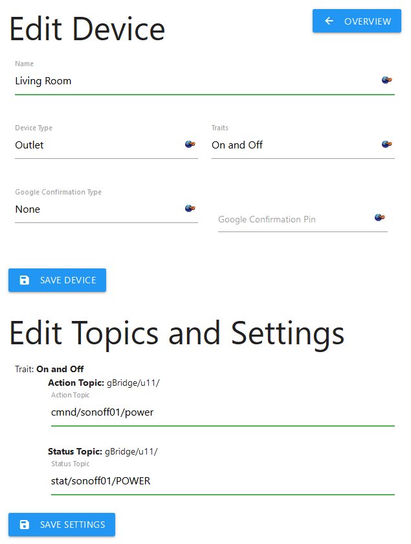The image size is (411, 544).
Task: Click the 'Device Type' field label
Action: pyautogui.click(x=34, y=128)
